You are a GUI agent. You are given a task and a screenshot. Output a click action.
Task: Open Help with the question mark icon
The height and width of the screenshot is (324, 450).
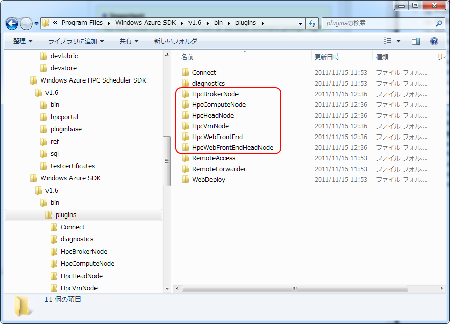pos(434,41)
